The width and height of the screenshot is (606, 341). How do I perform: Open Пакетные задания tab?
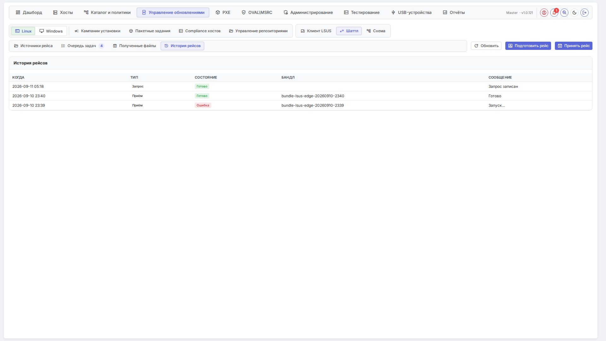(x=150, y=31)
